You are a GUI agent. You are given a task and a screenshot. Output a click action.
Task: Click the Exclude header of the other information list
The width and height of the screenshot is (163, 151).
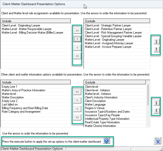(x=115, y=82)
